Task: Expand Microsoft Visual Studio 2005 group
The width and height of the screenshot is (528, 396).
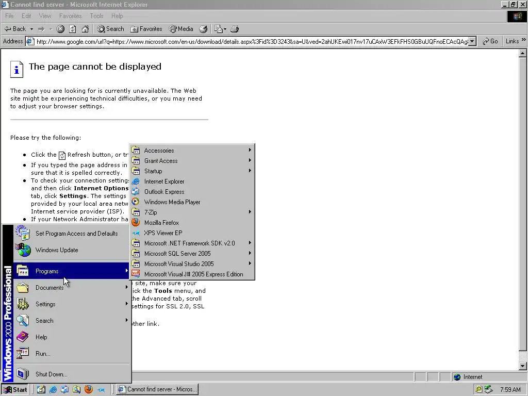Action: pyautogui.click(x=192, y=263)
